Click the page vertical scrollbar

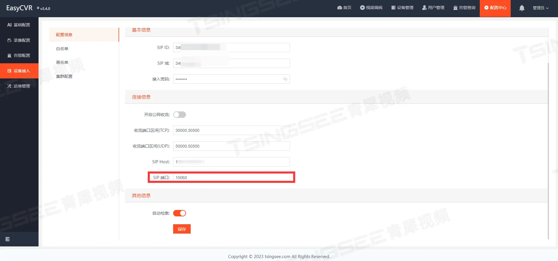548,151
